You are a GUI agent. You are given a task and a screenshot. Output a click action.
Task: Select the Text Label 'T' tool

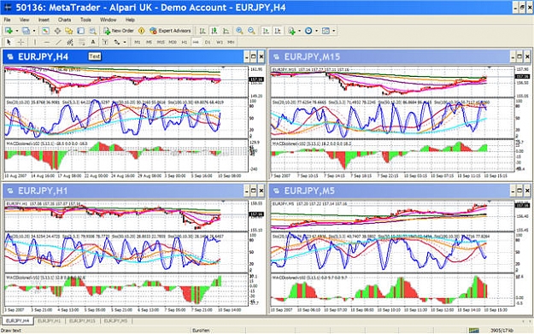click(105, 42)
